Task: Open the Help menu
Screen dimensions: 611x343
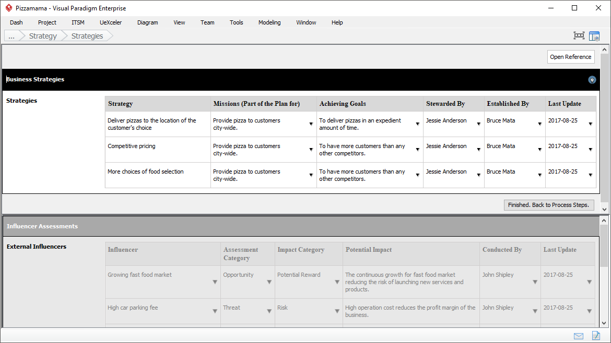Action: pyautogui.click(x=337, y=22)
